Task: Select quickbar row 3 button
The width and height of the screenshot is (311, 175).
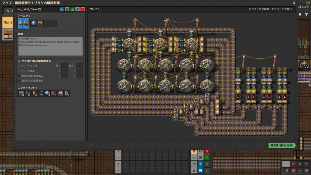Action: (x=118, y=164)
